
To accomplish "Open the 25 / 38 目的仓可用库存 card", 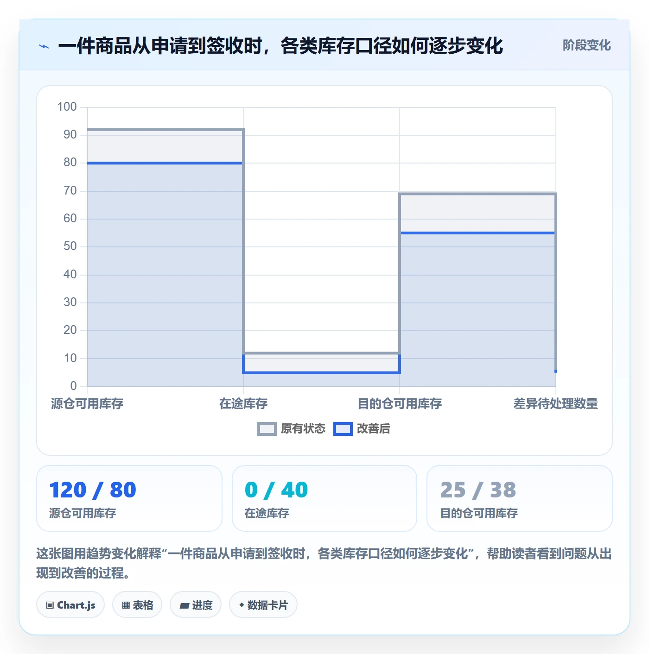I will 520,498.
